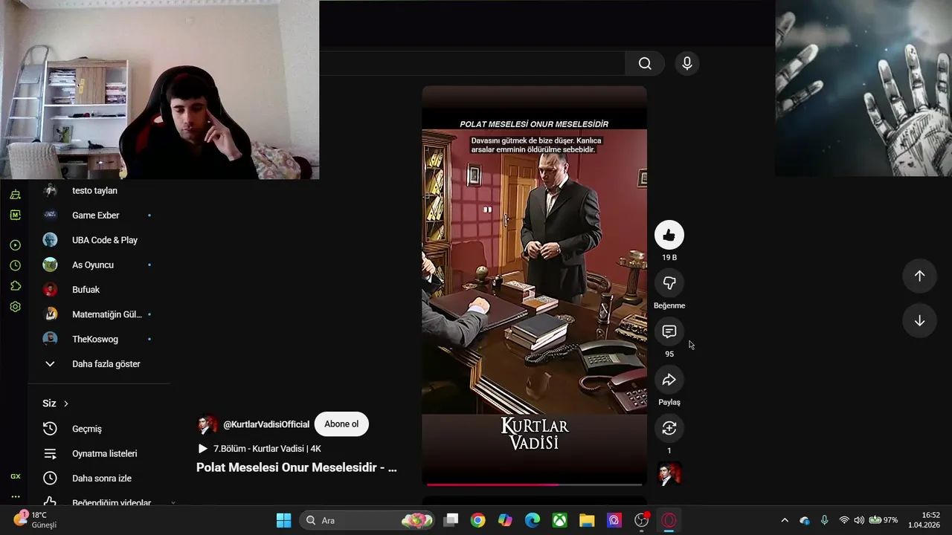Click the battery 97% indicator

click(884, 520)
